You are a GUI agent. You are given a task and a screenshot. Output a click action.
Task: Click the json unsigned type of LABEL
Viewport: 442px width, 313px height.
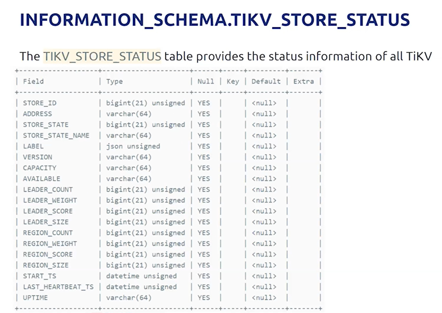point(133,146)
